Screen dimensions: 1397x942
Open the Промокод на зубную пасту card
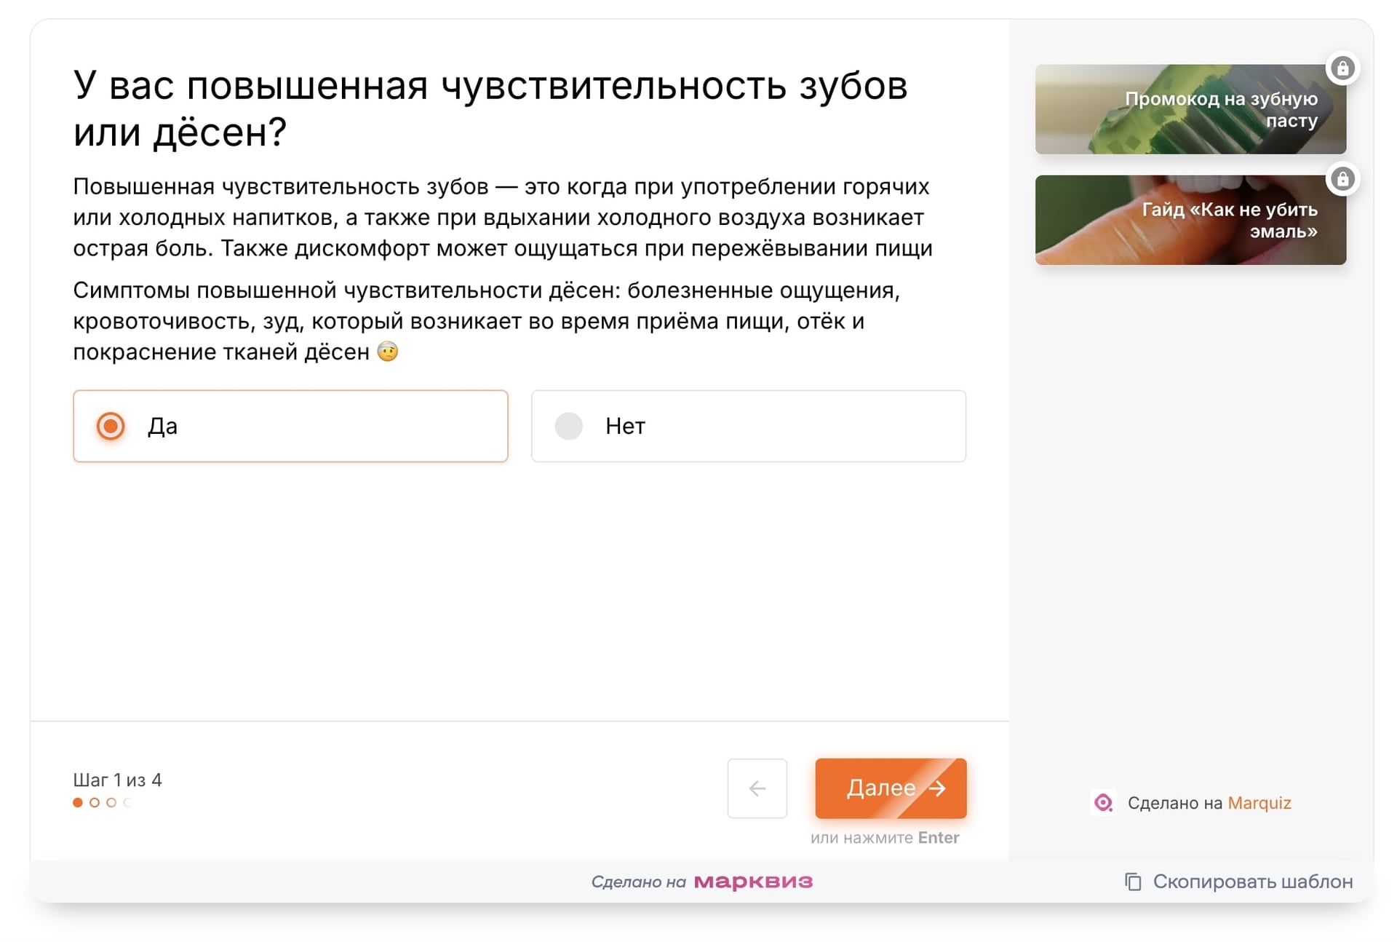pyautogui.click(x=1190, y=109)
